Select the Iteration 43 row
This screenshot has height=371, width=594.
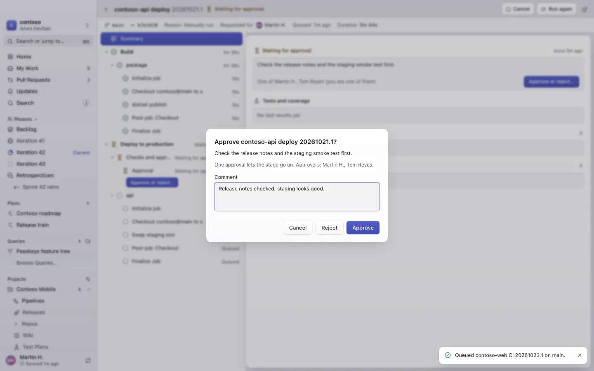pos(49,164)
